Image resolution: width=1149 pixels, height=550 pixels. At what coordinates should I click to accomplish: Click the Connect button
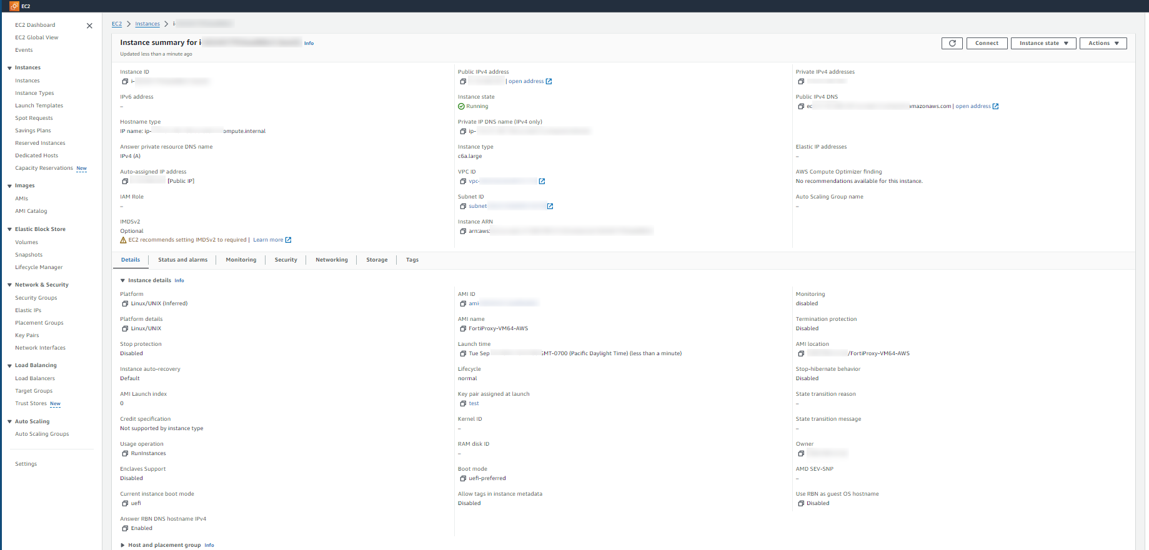coord(987,43)
